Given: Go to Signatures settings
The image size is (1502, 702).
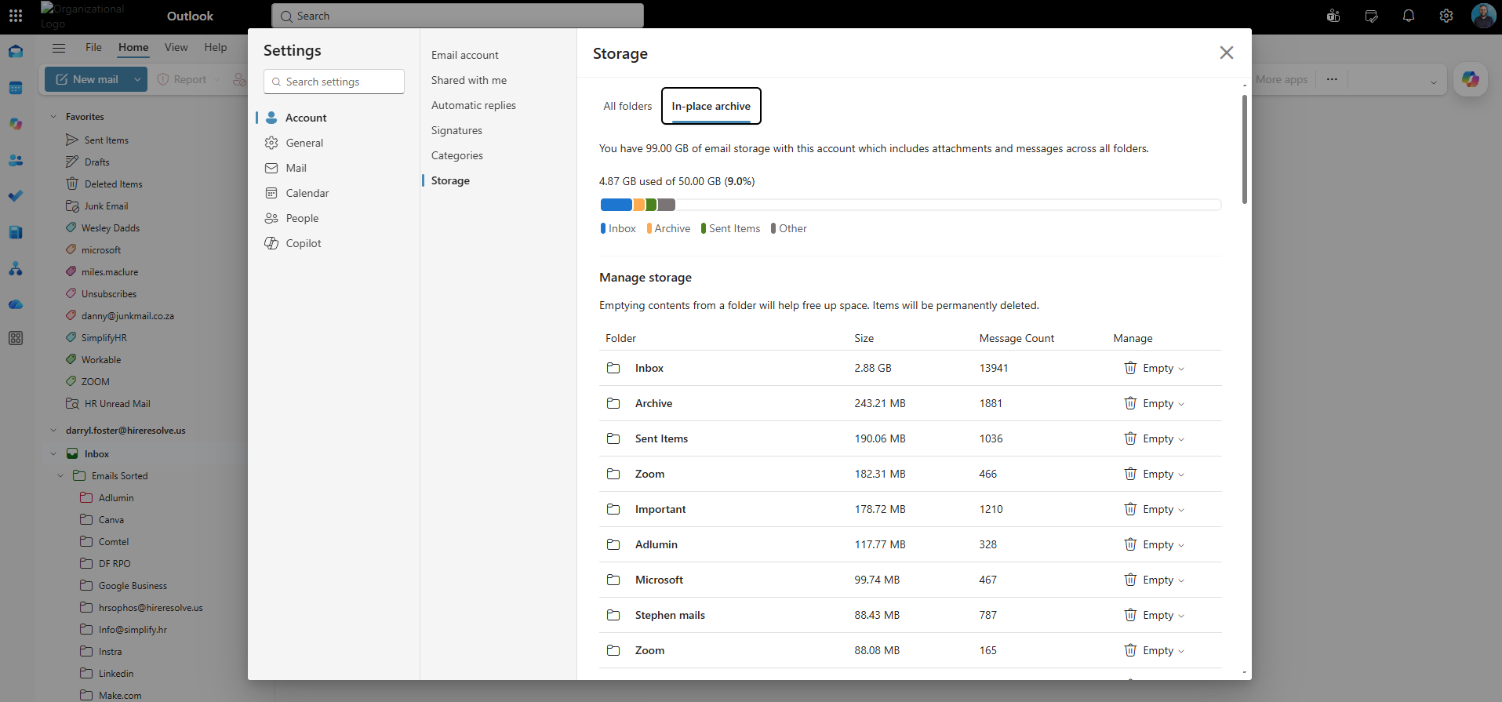Looking at the screenshot, I should coord(456,130).
